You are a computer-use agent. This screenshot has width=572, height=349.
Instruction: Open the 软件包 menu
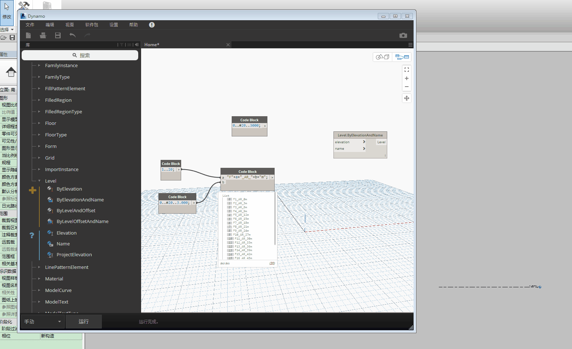92,25
